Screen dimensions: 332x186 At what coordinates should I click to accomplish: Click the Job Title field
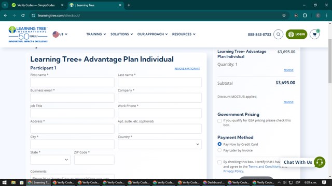72,113
